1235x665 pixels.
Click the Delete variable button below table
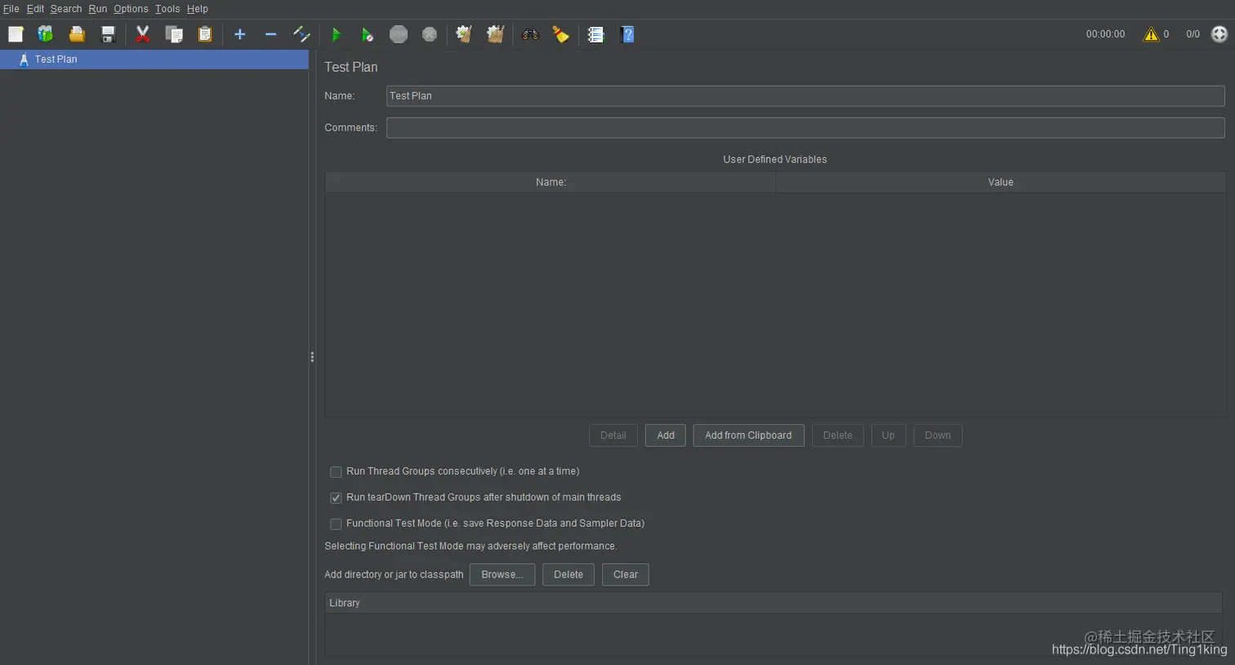(x=837, y=435)
